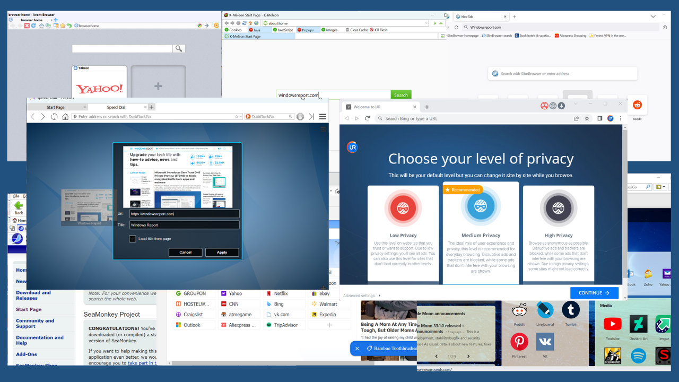
Task: Select the Welcome to UR tab
Action: pos(381,107)
